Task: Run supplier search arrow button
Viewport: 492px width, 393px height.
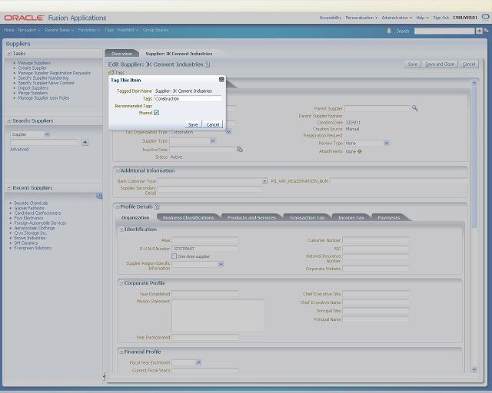Action: click(85, 142)
